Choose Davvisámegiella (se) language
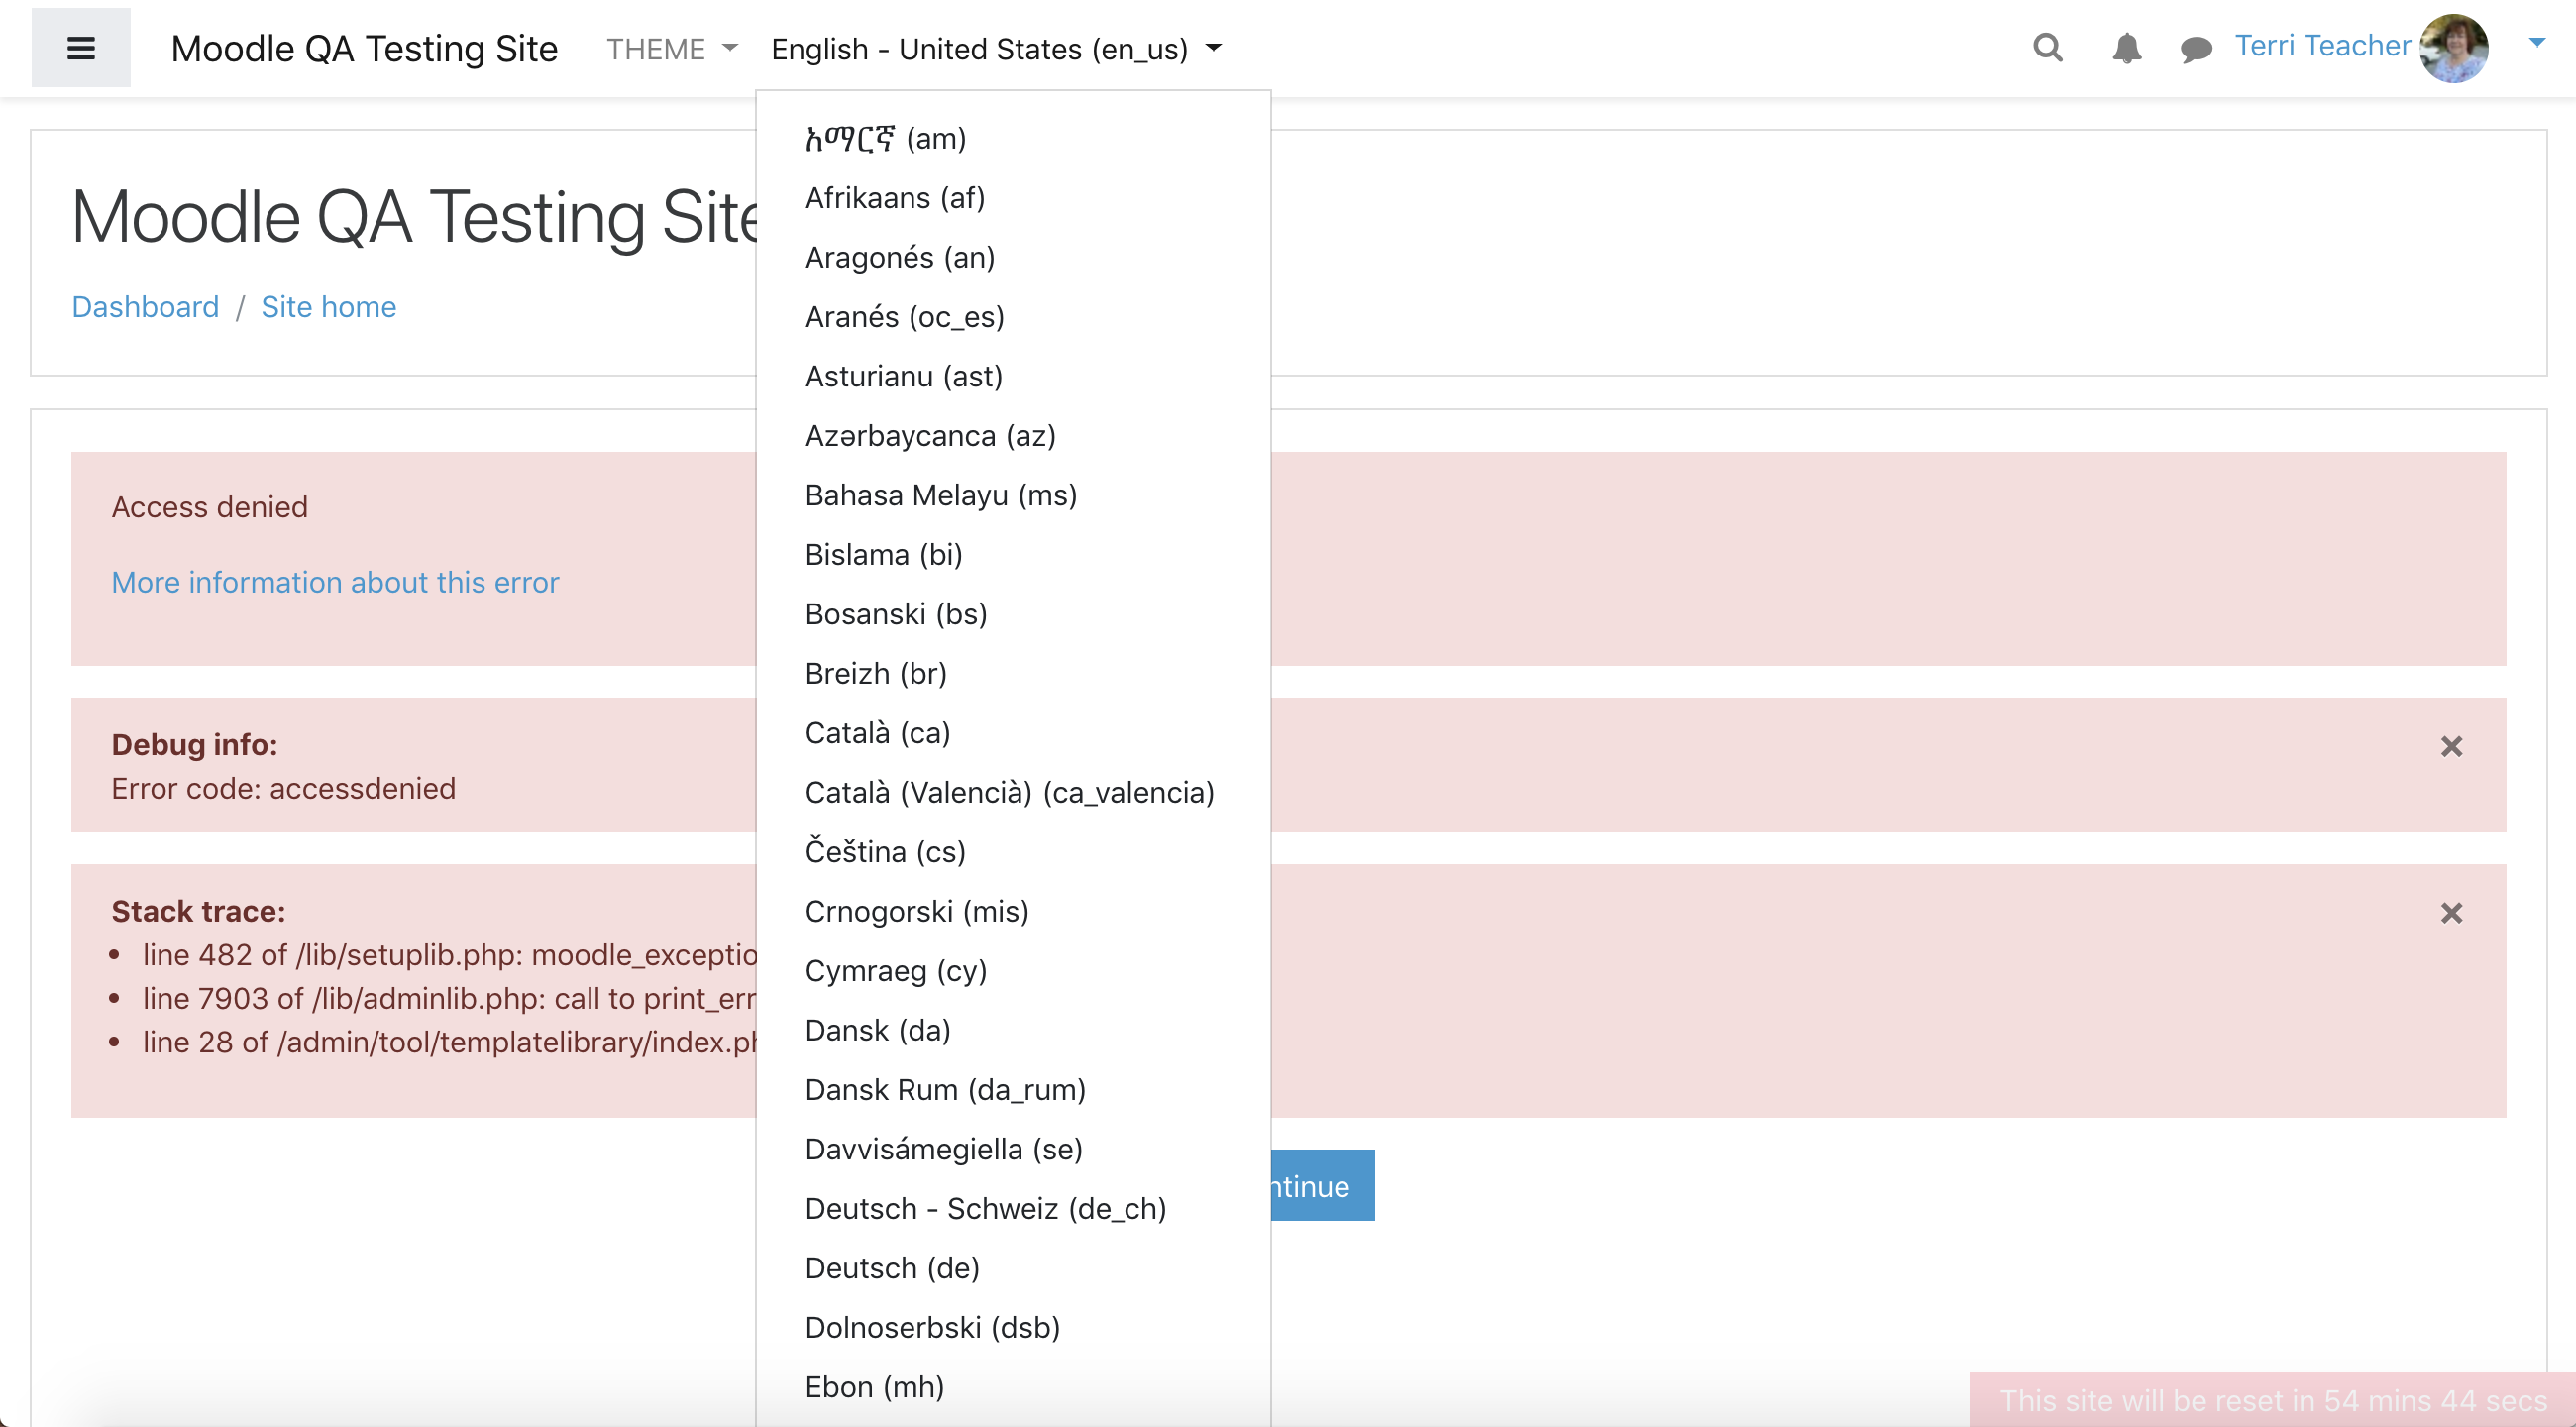2576x1427 pixels. (1012, 1150)
